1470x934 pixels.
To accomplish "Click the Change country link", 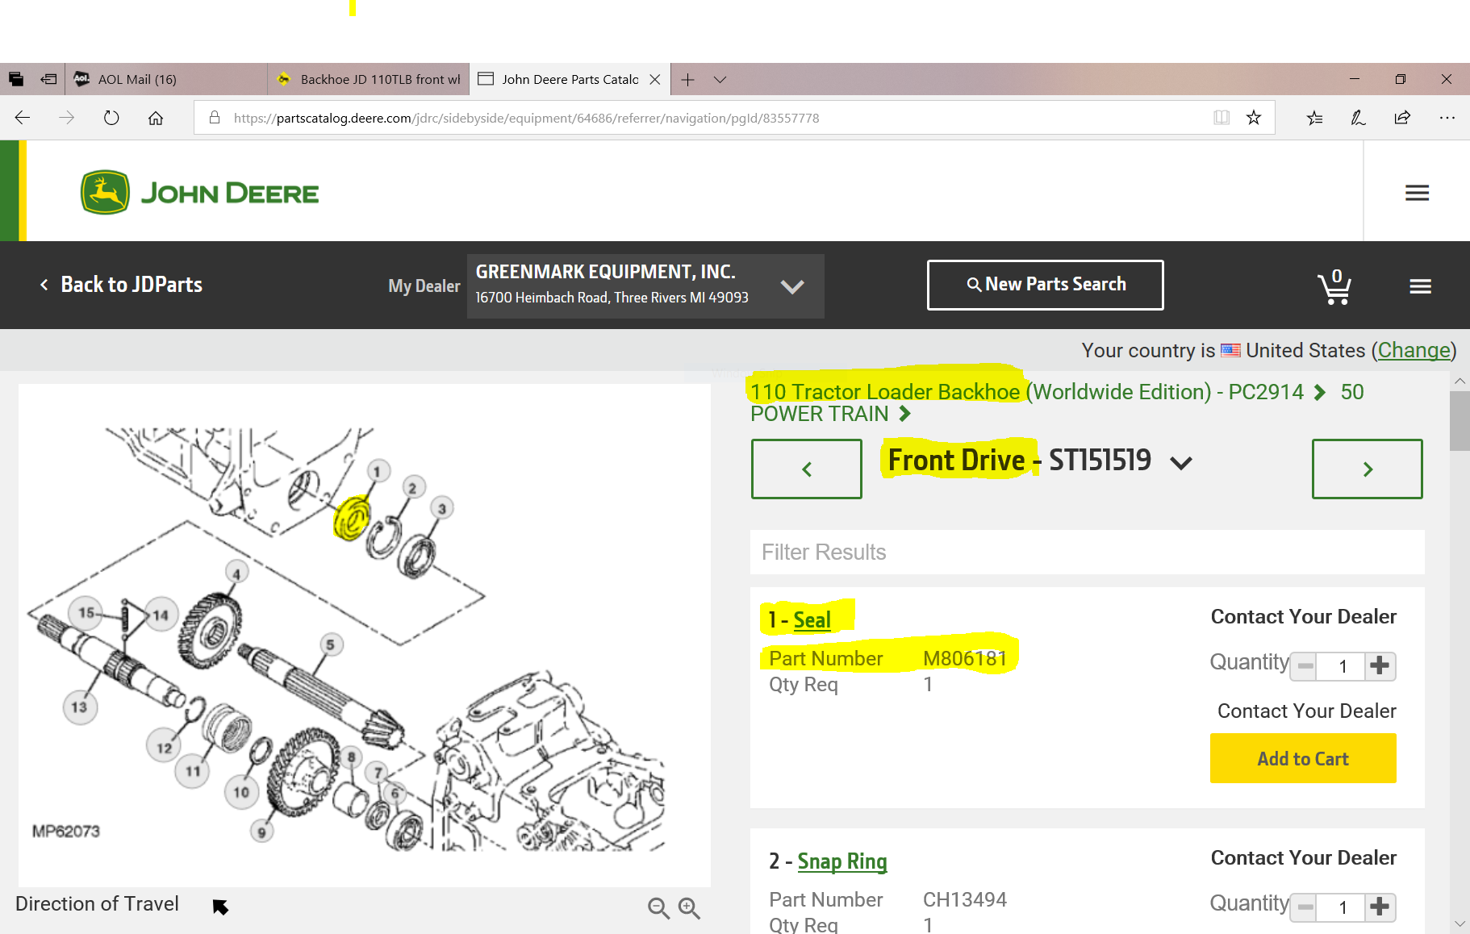I will tap(1414, 350).
